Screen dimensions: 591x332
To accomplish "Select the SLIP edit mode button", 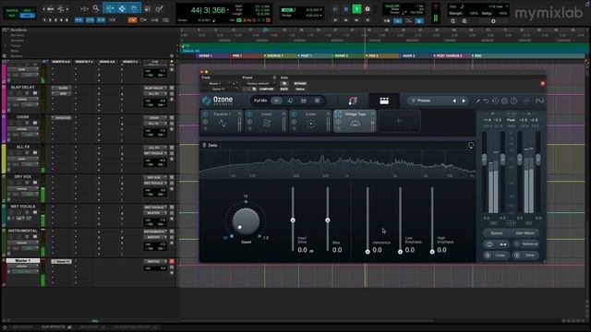I will pyautogui.click(x=12, y=16).
